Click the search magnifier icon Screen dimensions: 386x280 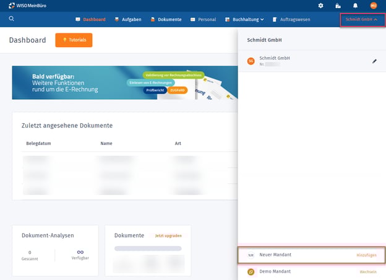click(12, 19)
